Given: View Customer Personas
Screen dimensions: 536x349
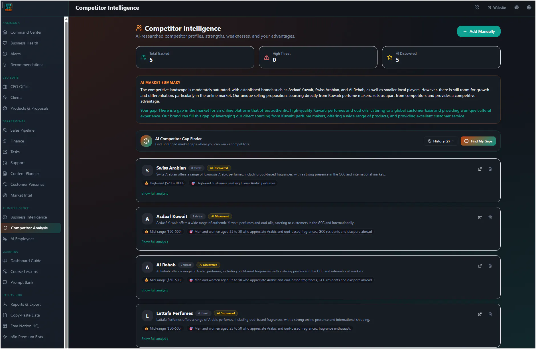Looking at the screenshot, I should (31, 184).
